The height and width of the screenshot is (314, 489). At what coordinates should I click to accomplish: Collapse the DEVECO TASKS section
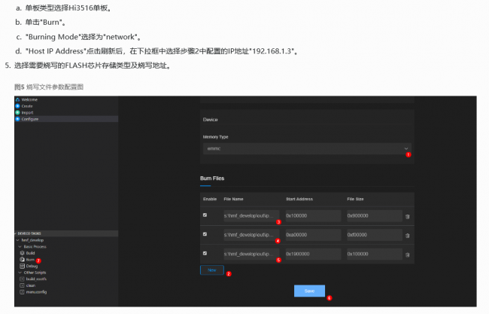(66, 233)
